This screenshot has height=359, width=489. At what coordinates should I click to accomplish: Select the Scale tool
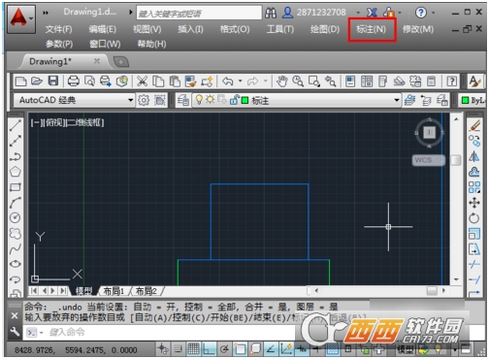click(x=474, y=234)
